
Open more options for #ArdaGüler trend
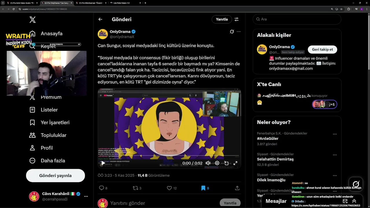click(x=335, y=134)
